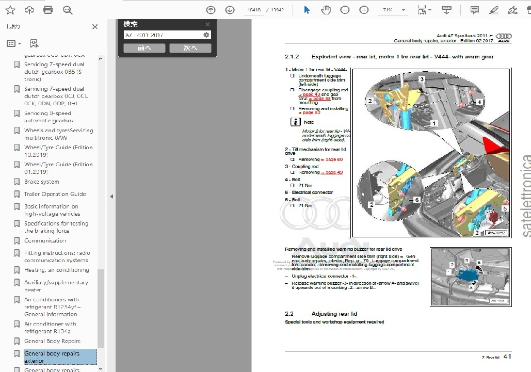Open Basic information on high-voltage vehicles
The image size is (531, 372).
pyautogui.click(x=52, y=210)
